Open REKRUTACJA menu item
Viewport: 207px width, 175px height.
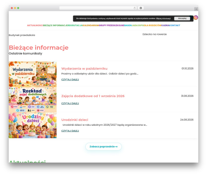coord(75,25)
